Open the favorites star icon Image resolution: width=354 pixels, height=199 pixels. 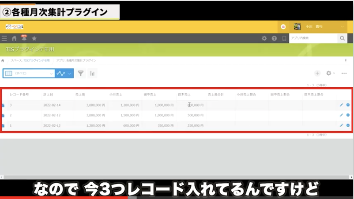pos(34,38)
